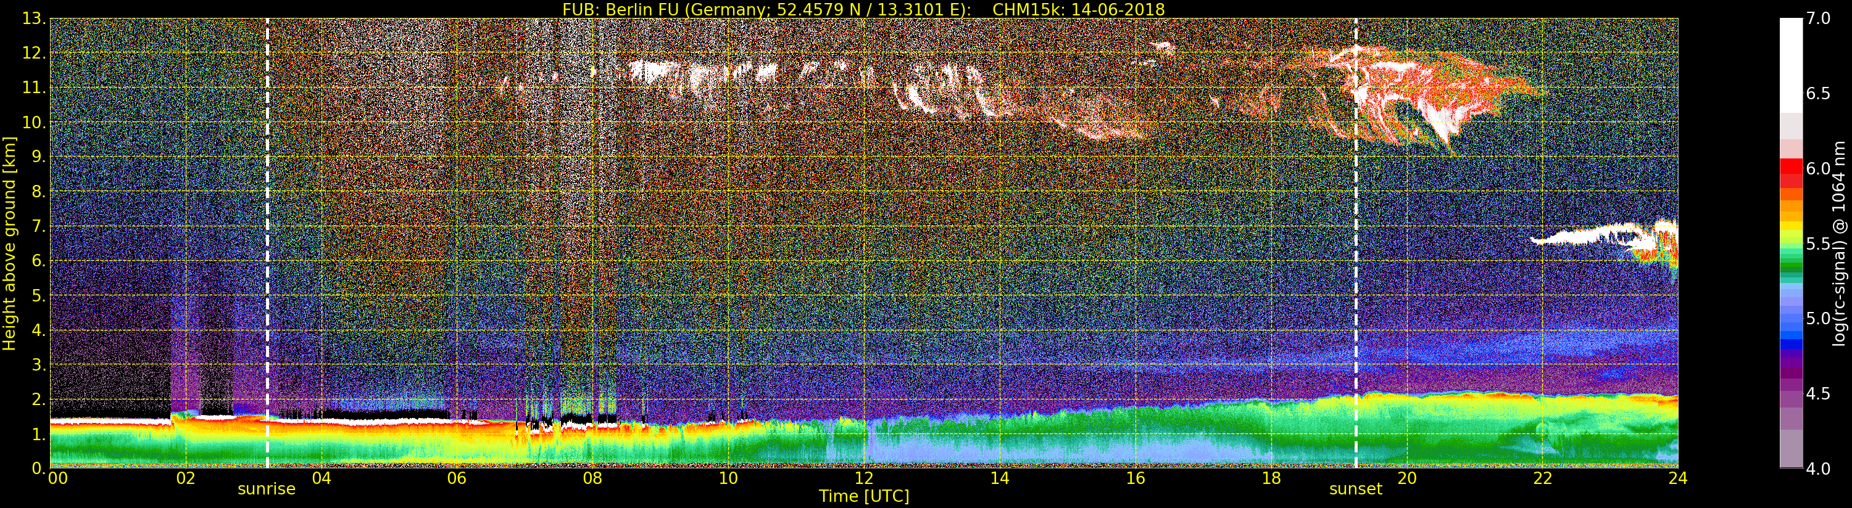Click the '6.0' colorbar tick label

coord(1817,168)
